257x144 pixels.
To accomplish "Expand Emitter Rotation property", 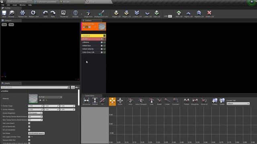I will (2, 109).
